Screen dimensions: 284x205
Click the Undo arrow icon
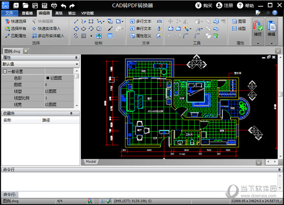tap(63, 6)
